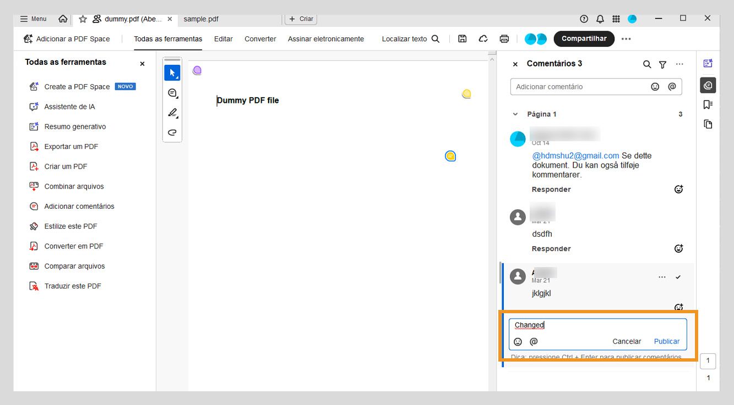Close the Todas as ferramentas panel
The image size is (734, 405).
(x=142, y=64)
